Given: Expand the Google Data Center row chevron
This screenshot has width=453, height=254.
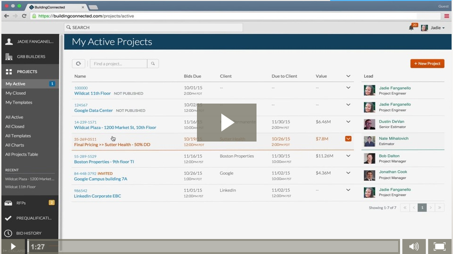Looking at the screenshot, I should pos(348,105).
